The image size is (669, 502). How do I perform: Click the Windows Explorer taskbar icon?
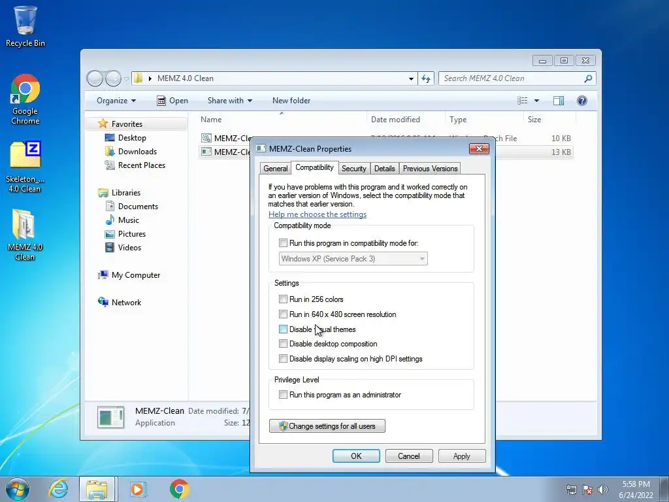point(97,489)
